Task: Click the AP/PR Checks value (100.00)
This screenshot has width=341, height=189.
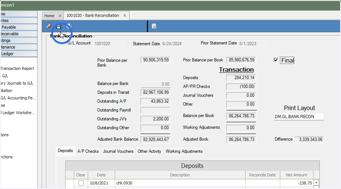Action: tap(241, 87)
